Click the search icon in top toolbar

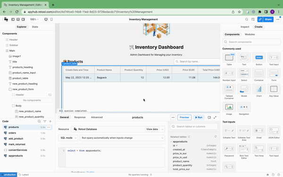point(247,19)
